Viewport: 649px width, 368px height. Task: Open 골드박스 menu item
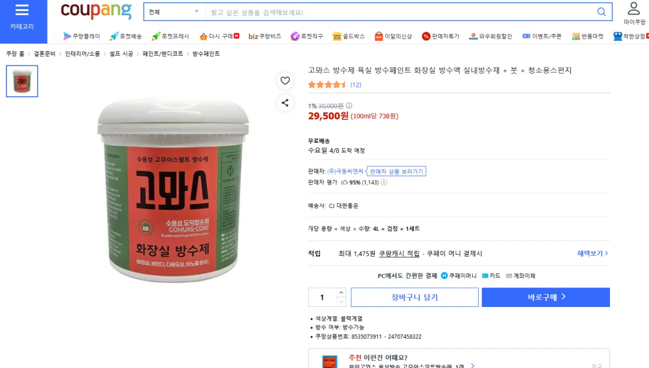[349, 36]
